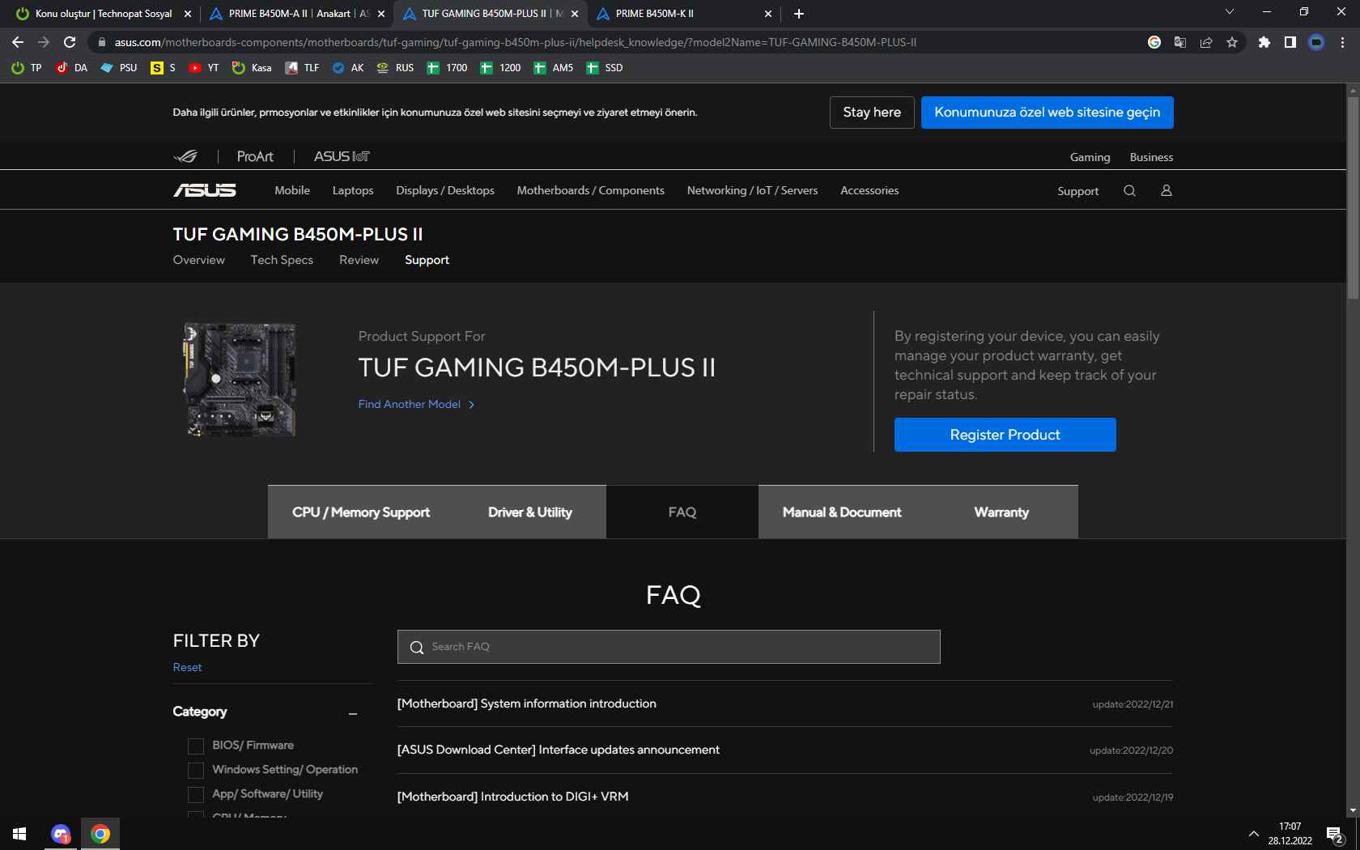Click the ROG logo icon

coord(186,156)
